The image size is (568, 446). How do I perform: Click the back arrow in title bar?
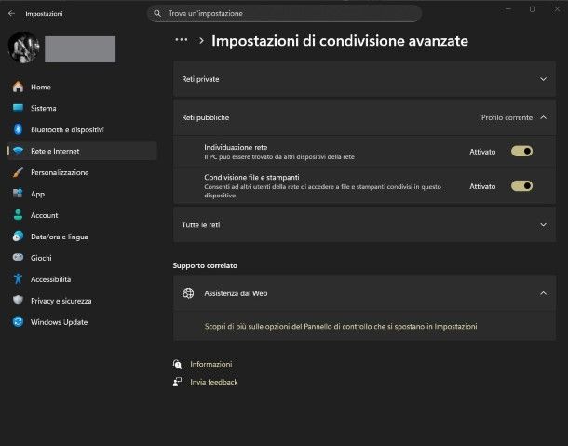tap(11, 14)
